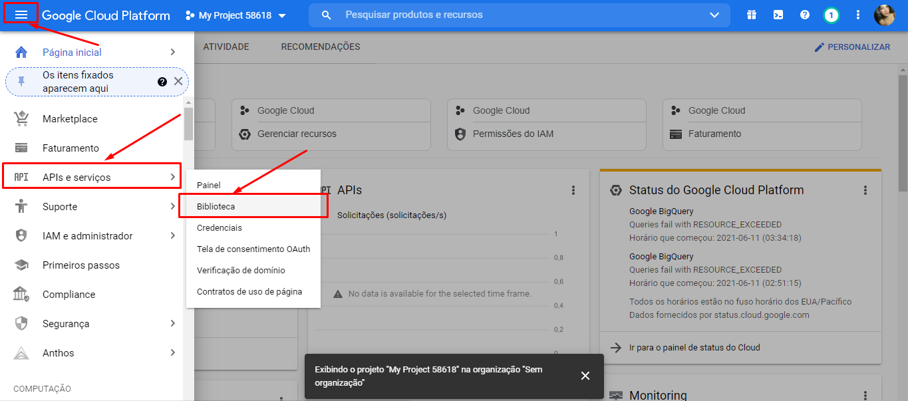Screen dimensions: 908x401
Task: Click the Faturamento billing icon in sidebar
Action: (x=21, y=148)
